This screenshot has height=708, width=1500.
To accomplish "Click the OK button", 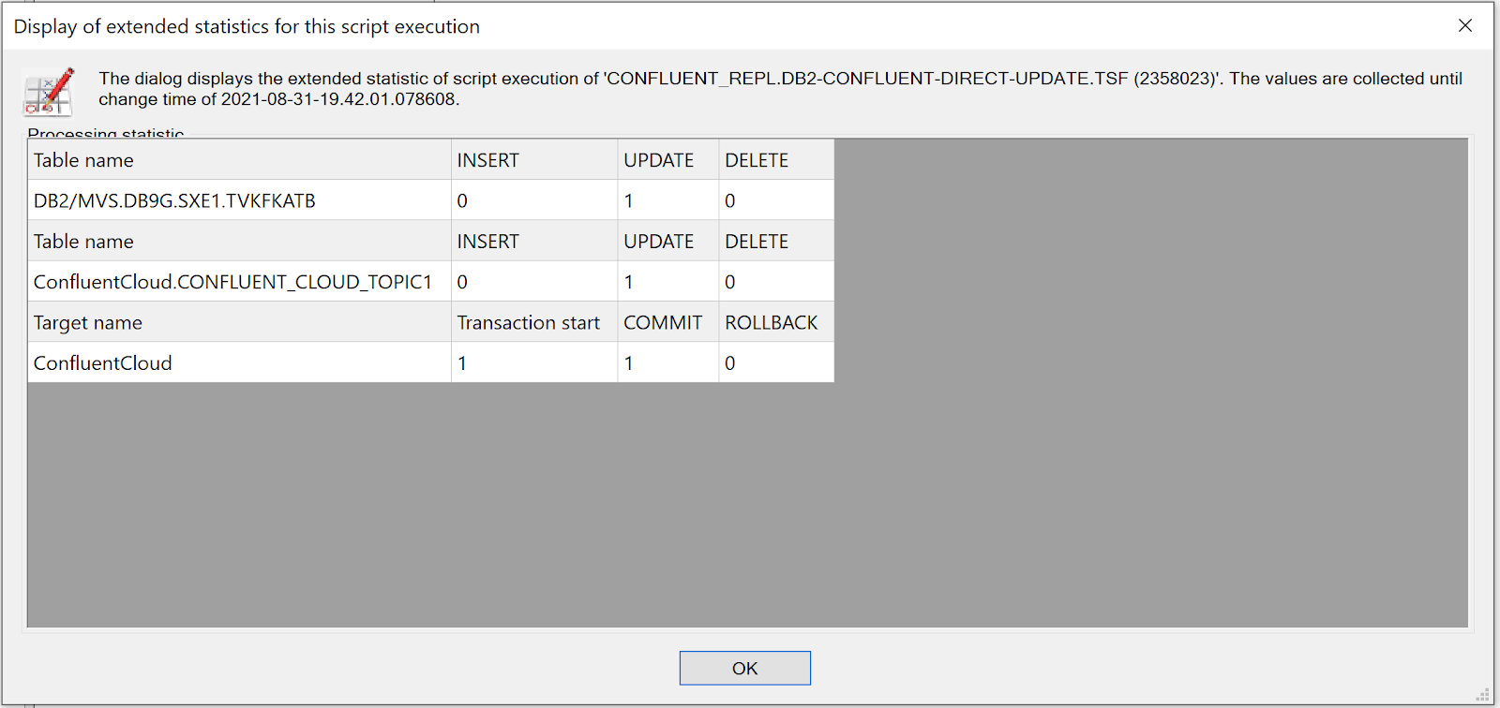I will [744, 668].
